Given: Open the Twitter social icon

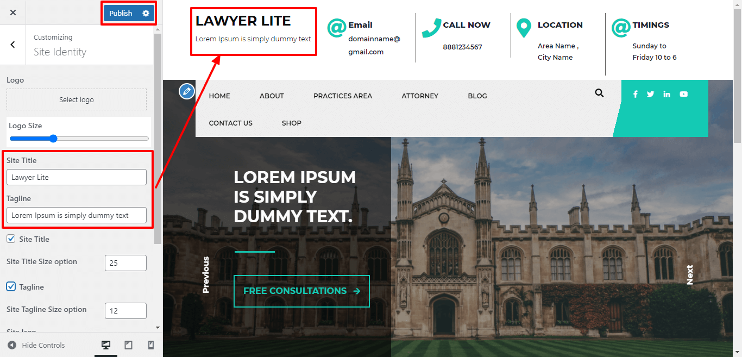Looking at the screenshot, I should point(651,94).
